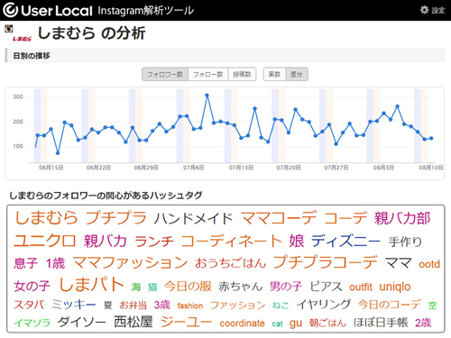Click the lowest data point near 06月15日
Viewport: 451px width, 338px height.
(x=58, y=153)
